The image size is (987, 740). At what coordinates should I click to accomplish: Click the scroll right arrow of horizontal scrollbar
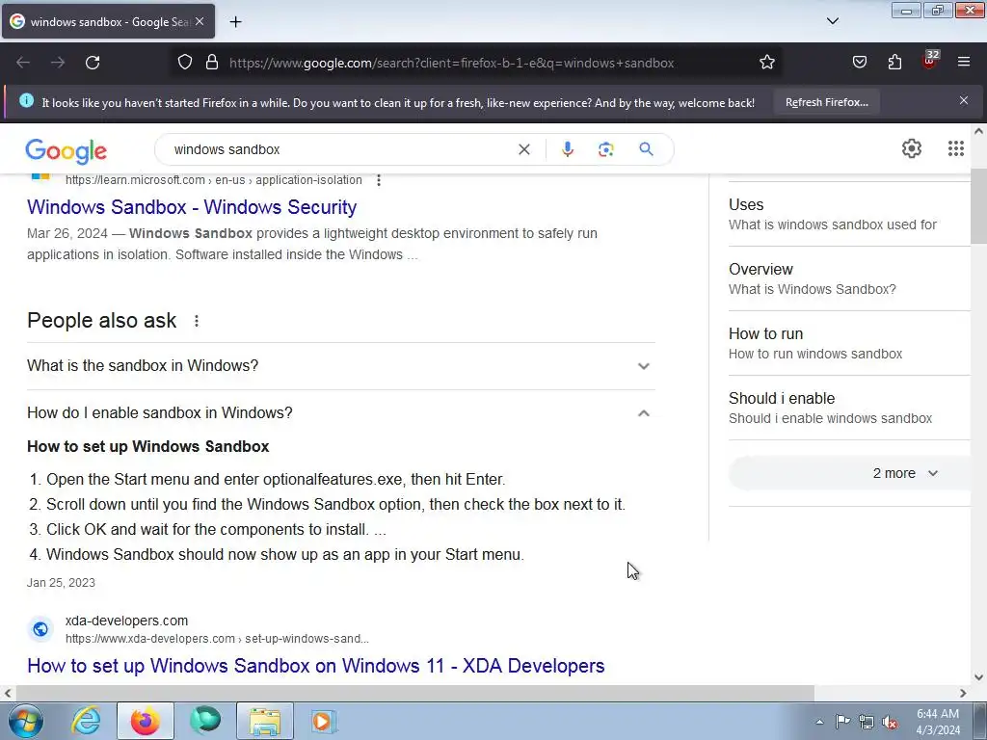pos(963,693)
